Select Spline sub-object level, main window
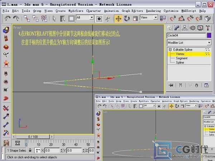215x161 pixels. (x=180, y=63)
